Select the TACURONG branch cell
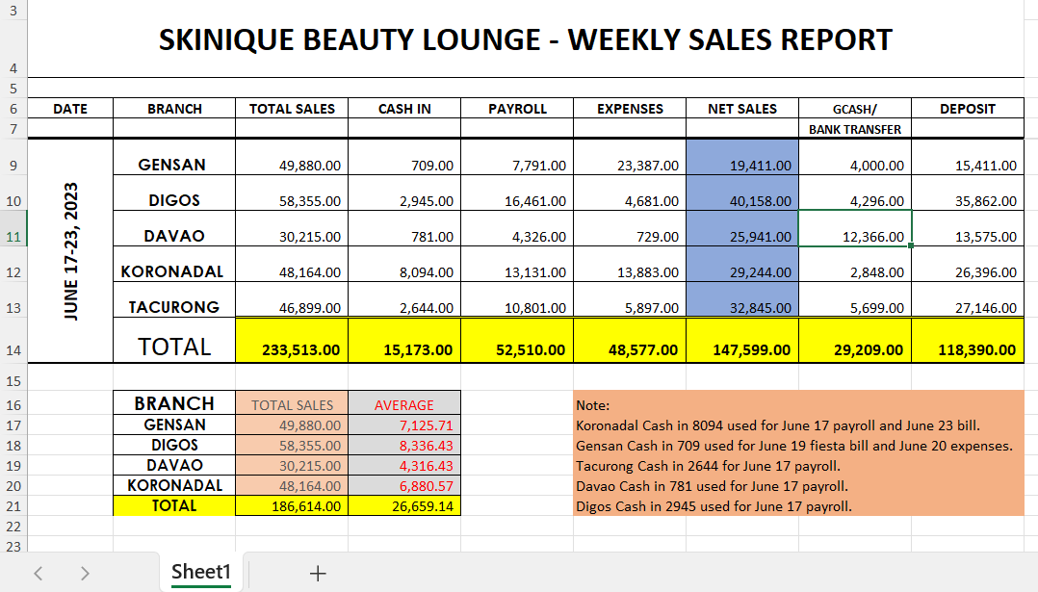 (174, 300)
